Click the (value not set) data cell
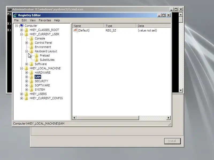The image size is (214, 160). coord(147,30)
